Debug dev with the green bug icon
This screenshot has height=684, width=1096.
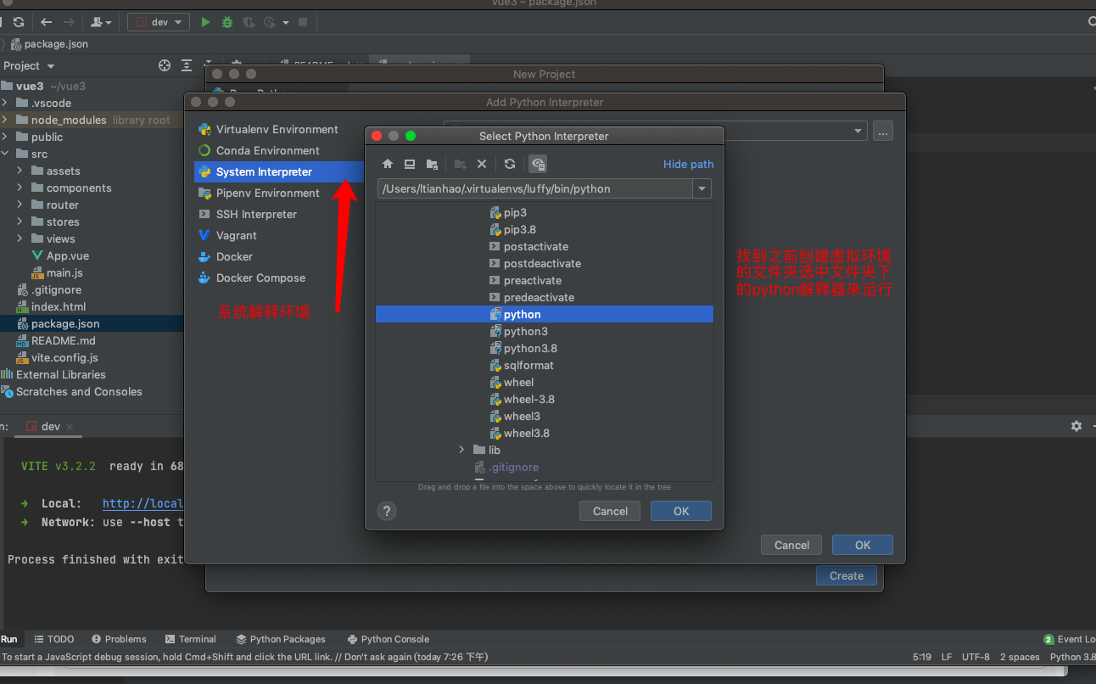(x=227, y=22)
